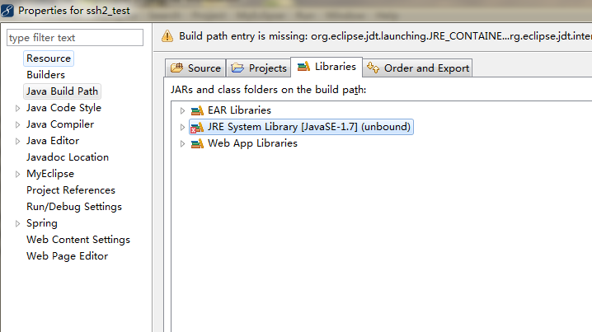Screen dimensions: 592x332
Task: Click the JRE System Library error icon
Action: point(196,127)
